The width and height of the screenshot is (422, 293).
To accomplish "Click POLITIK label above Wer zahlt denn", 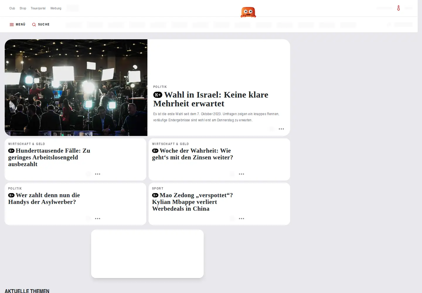I will pyautogui.click(x=15, y=188).
